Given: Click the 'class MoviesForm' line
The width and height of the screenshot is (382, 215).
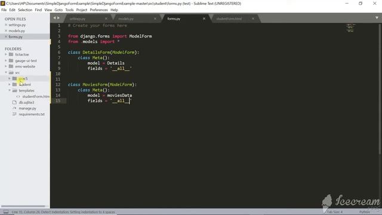Looking at the screenshot, I should pyautogui.click(x=102, y=85).
